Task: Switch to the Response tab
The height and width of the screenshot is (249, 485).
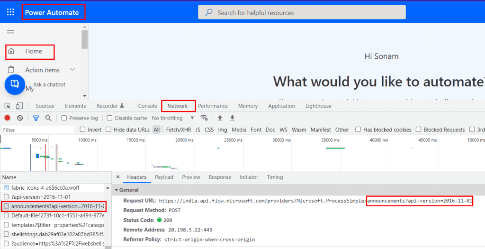Action: click(220, 177)
